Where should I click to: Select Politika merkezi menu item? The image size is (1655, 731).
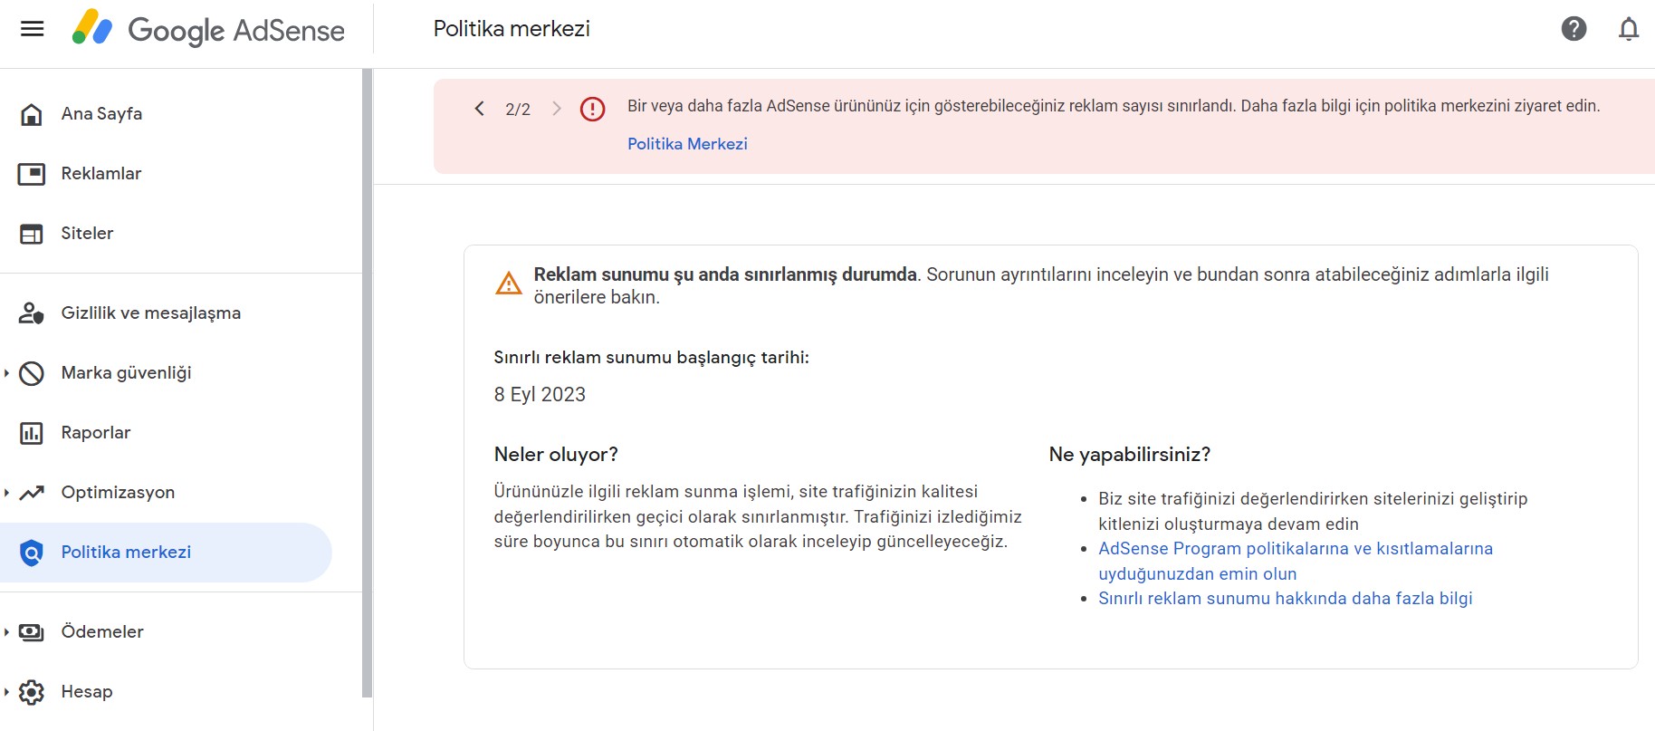tap(166, 553)
